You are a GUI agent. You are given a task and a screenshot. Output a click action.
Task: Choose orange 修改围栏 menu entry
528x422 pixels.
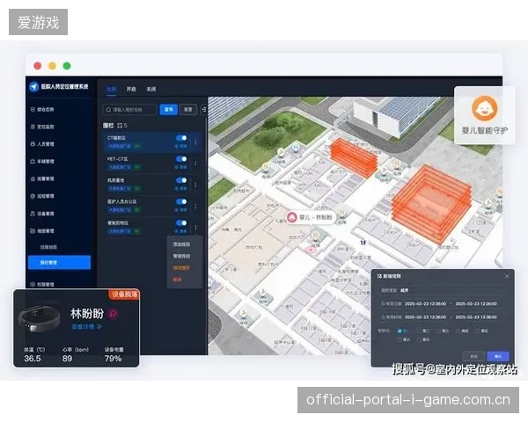coord(181,268)
